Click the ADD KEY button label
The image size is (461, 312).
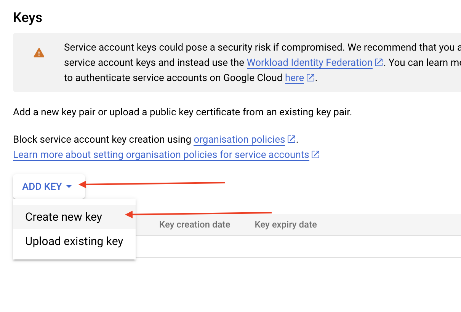42,186
